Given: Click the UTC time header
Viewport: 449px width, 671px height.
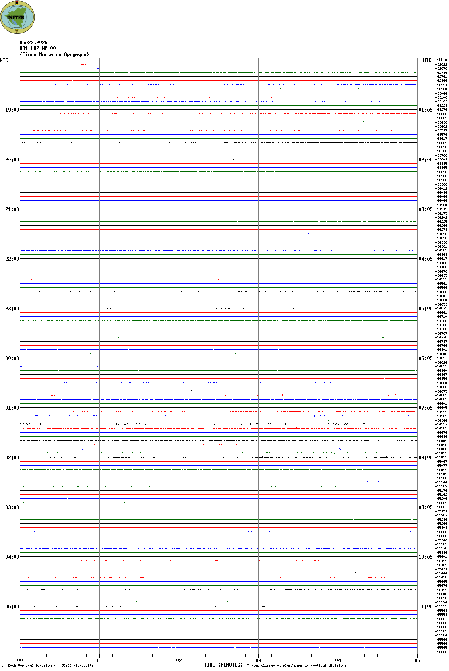Looking at the screenshot, I should 427,60.
